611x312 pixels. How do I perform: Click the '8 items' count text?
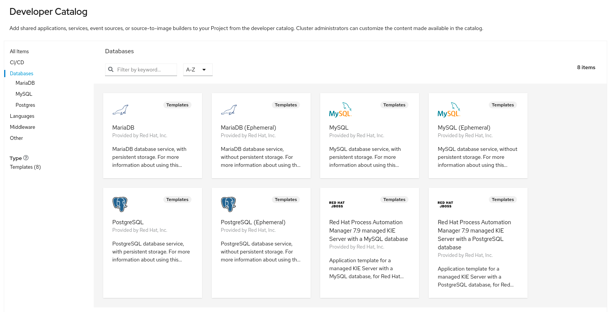(586, 67)
